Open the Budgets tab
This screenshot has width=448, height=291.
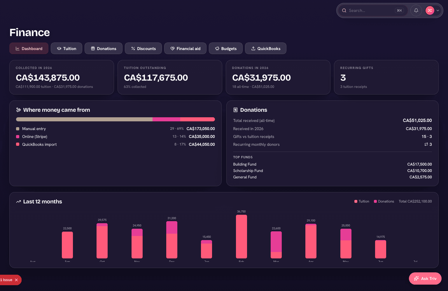pos(226,48)
